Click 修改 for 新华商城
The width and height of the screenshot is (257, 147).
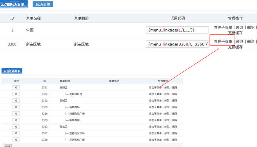tap(167, 120)
